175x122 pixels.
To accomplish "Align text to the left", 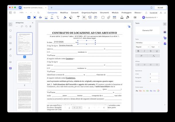I will [138, 65].
